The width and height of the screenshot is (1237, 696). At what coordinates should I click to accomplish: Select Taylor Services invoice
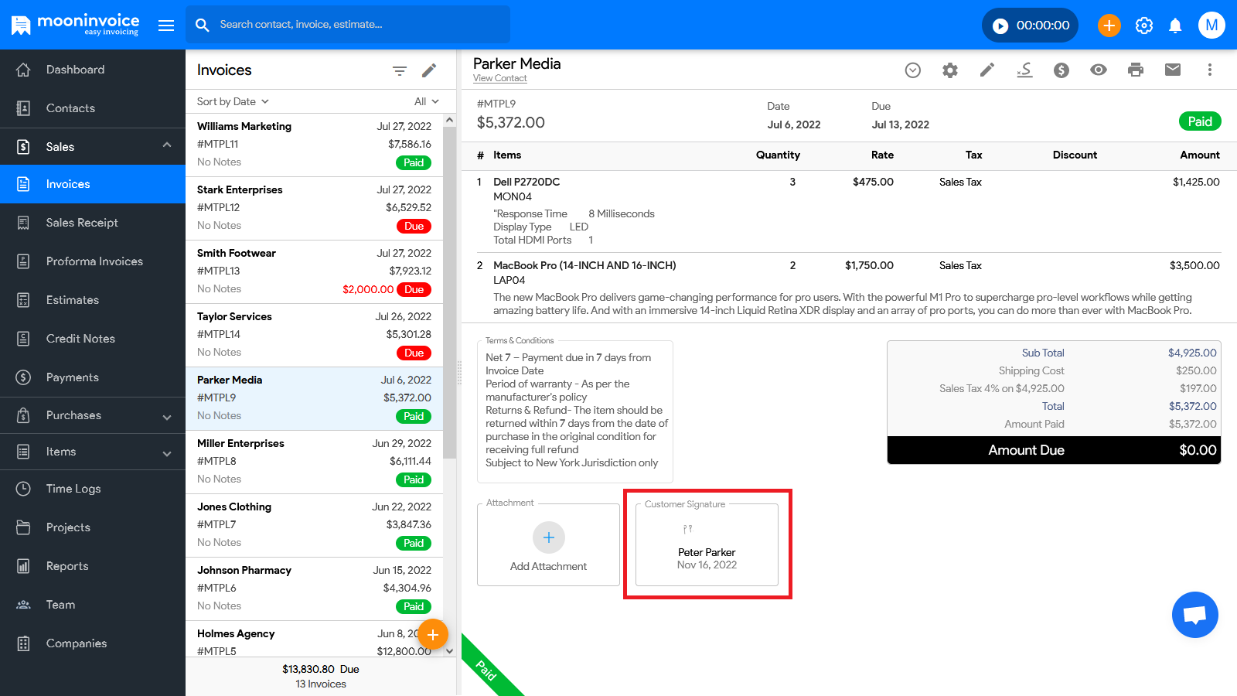pos(314,336)
